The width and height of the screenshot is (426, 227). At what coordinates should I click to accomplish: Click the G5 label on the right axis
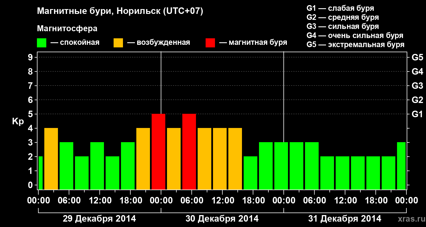(417, 57)
